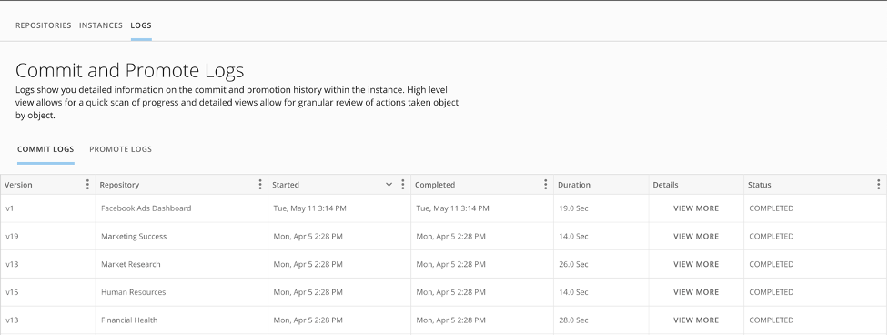The image size is (889, 335).
Task: Open the Status column options menu
Action: [x=878, y=184]
